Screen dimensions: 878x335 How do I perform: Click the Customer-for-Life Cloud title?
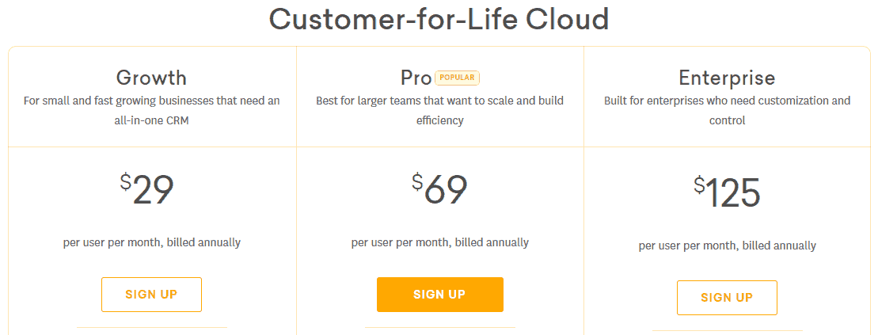tap(439, 19)
